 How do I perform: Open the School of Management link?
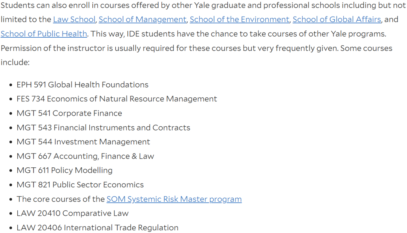tap(142, 20)
